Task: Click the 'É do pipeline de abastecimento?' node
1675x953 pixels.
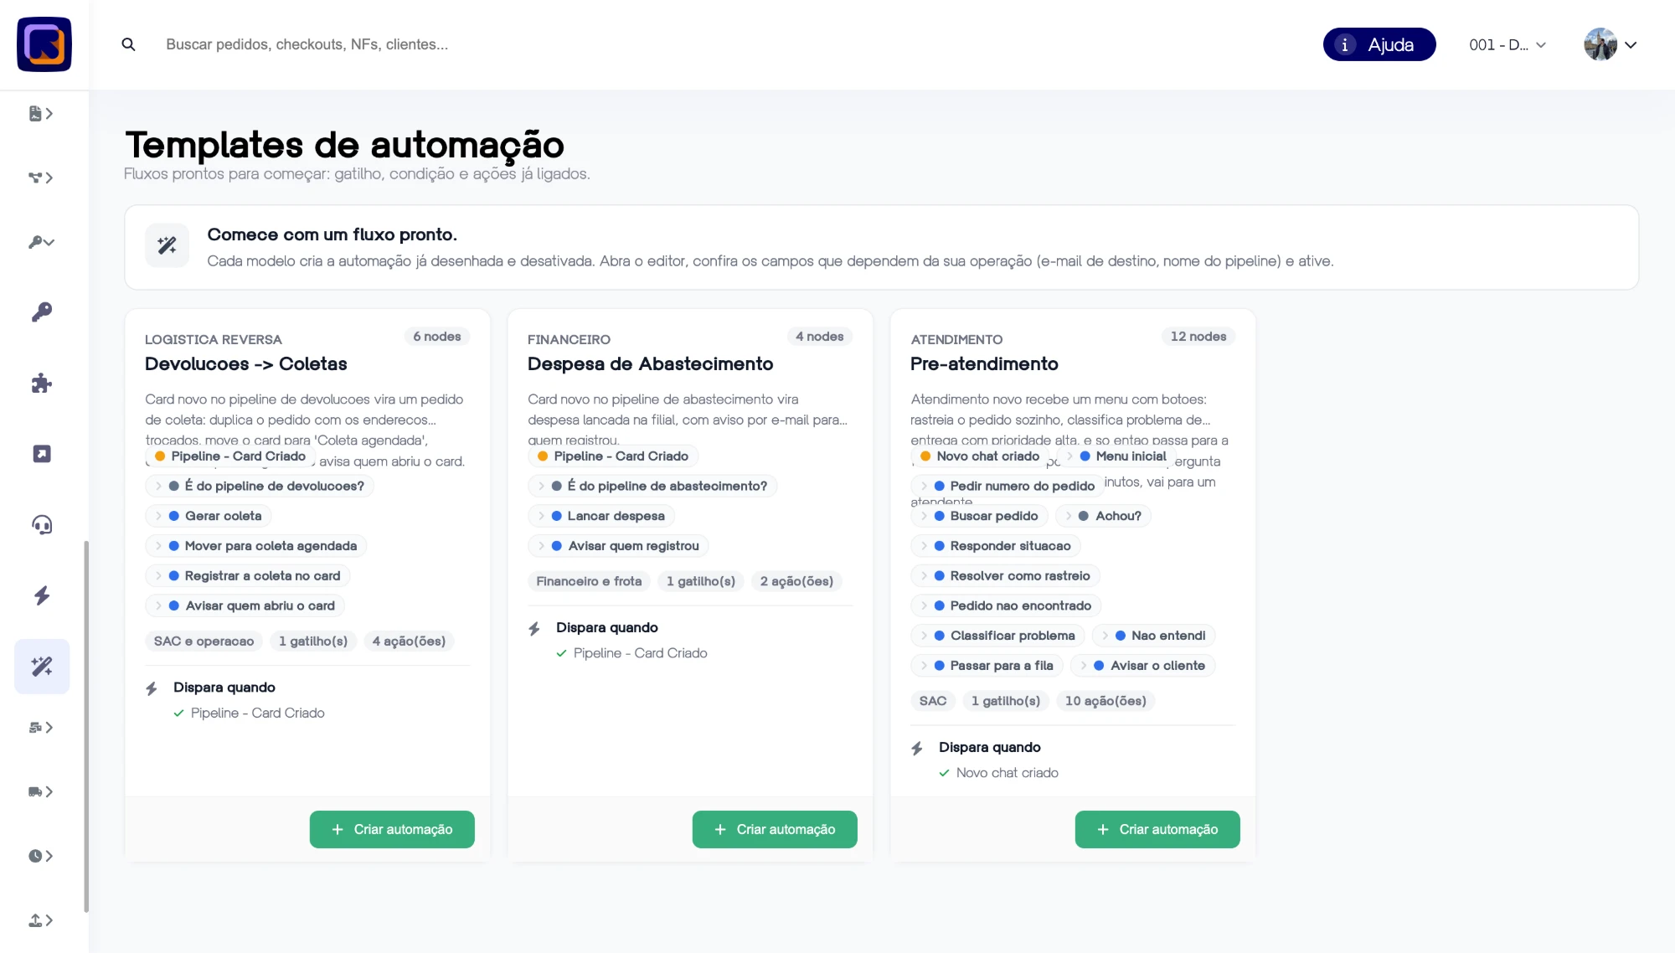Action: (x=652, y=486)
